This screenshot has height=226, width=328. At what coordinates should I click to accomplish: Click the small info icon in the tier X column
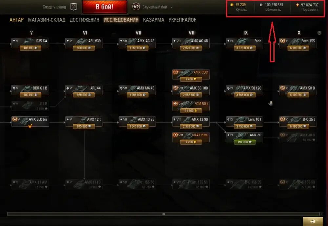tap(319, 33)
